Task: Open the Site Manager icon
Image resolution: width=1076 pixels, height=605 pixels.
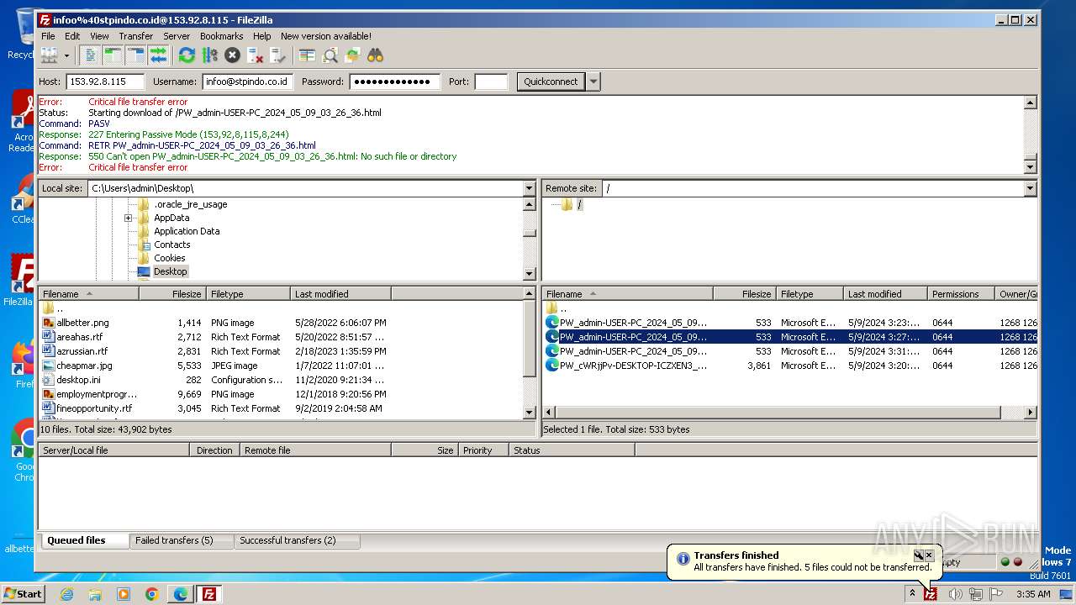Action: point(50,55)
